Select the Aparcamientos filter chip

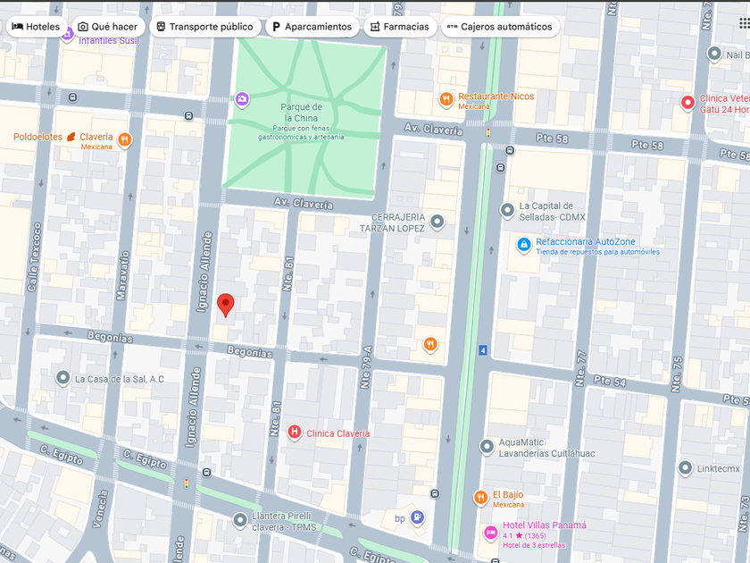(x=312, y=27)
